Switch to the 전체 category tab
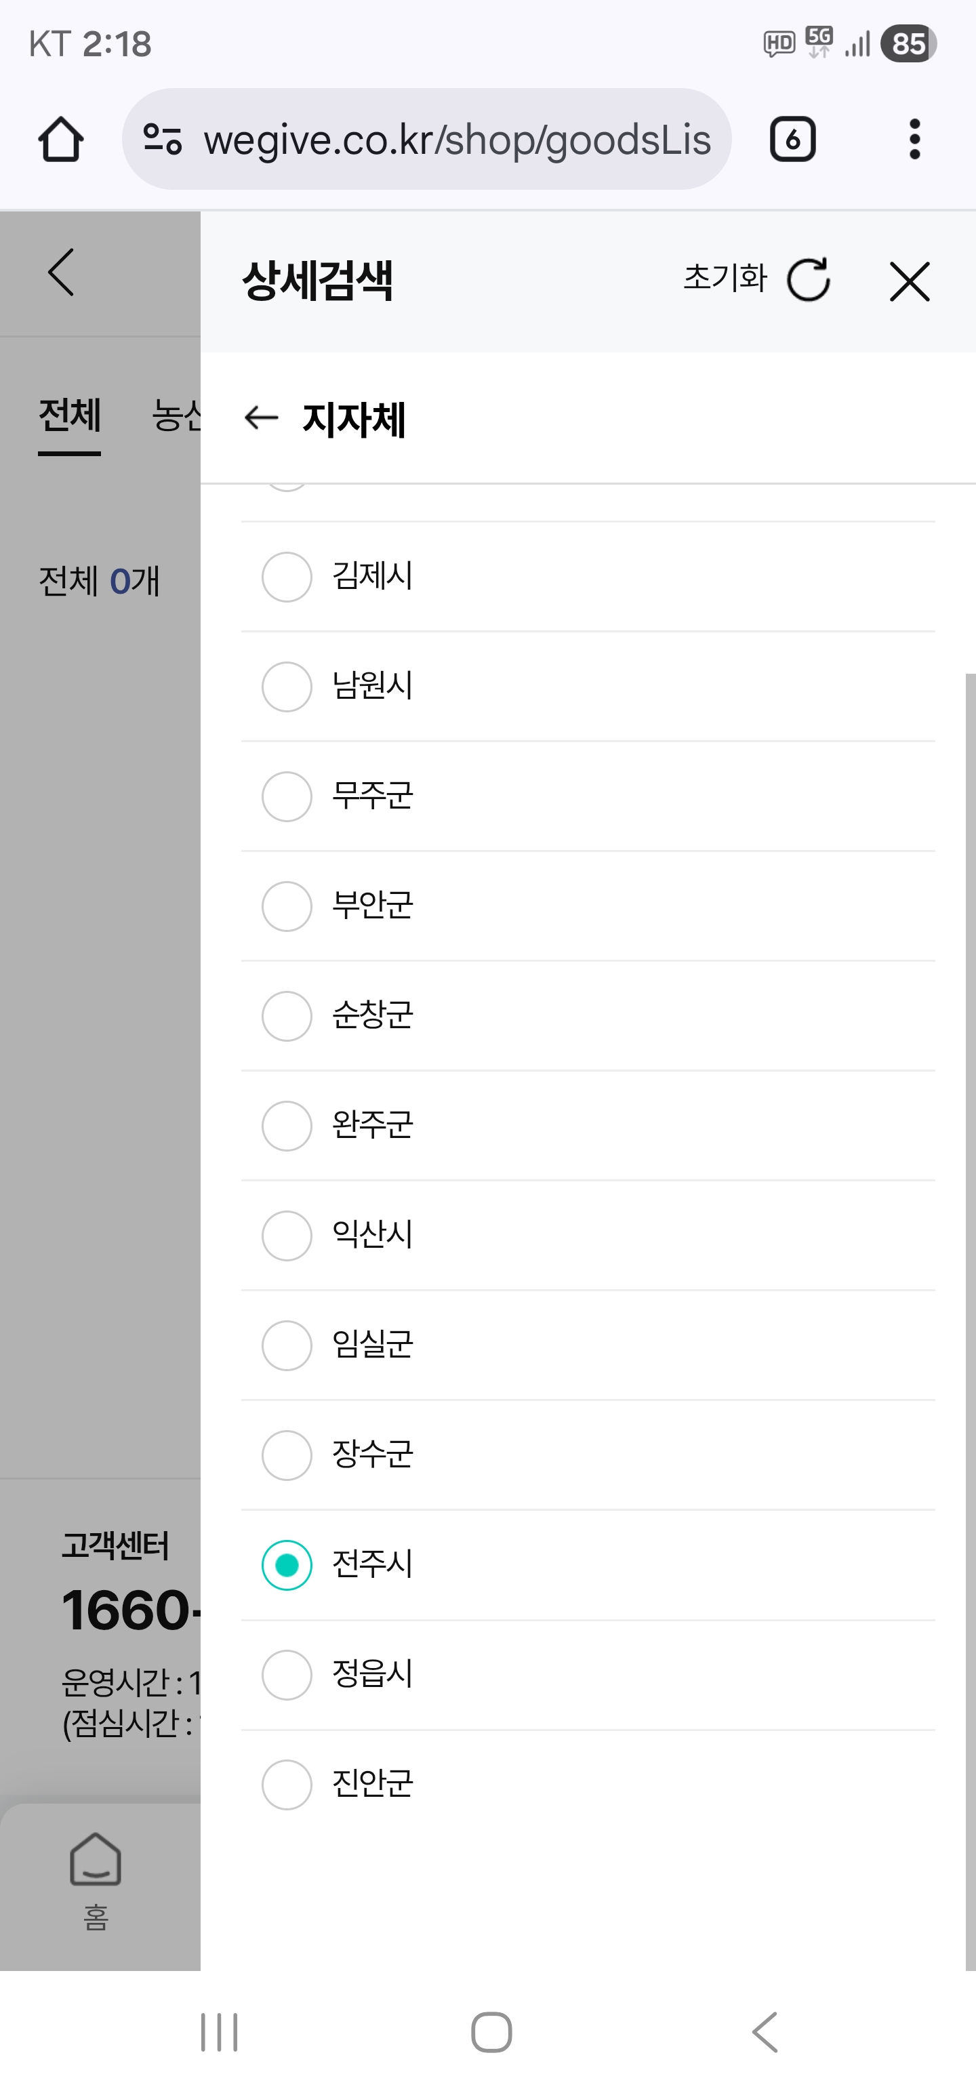The height and width of the screenshot is (2093, 976). pos(70,416)
